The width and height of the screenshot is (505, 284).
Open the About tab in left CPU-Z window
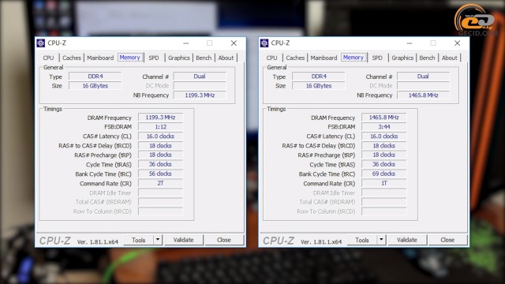226,58
